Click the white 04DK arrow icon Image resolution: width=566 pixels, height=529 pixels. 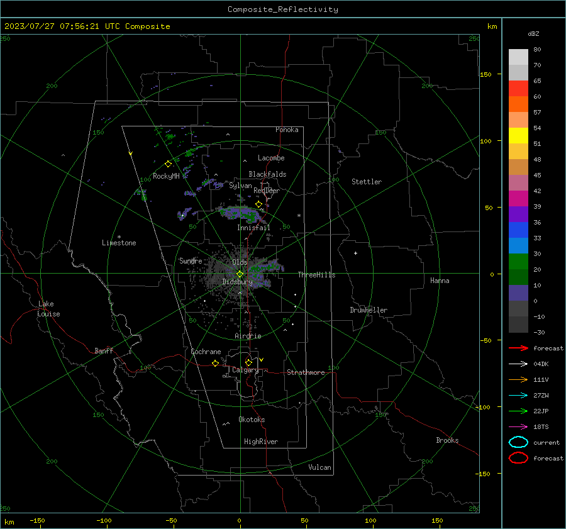coord(518,364)
